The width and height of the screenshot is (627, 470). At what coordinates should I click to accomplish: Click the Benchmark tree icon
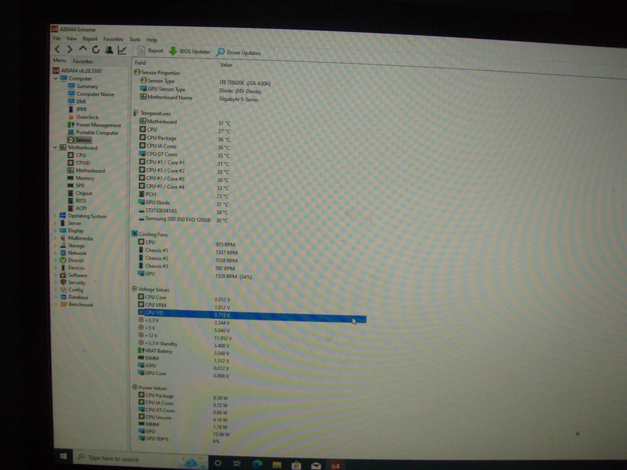tap(62, 304)
